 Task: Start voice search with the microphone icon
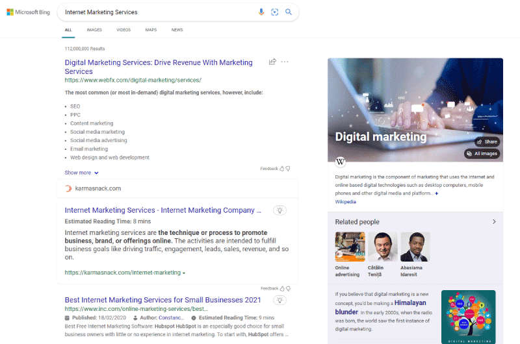(261, 12)
